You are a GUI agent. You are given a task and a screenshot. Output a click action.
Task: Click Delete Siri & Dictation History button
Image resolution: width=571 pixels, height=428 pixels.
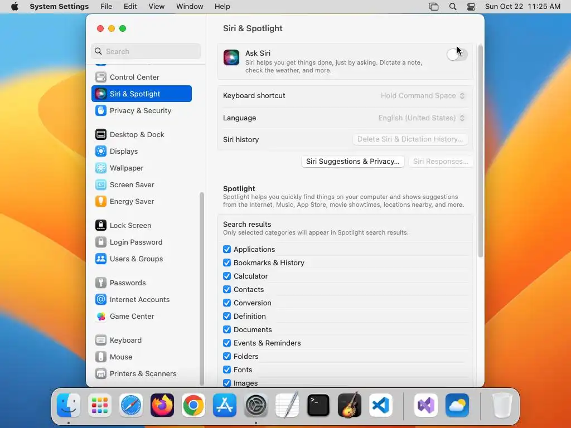(410, 139)
